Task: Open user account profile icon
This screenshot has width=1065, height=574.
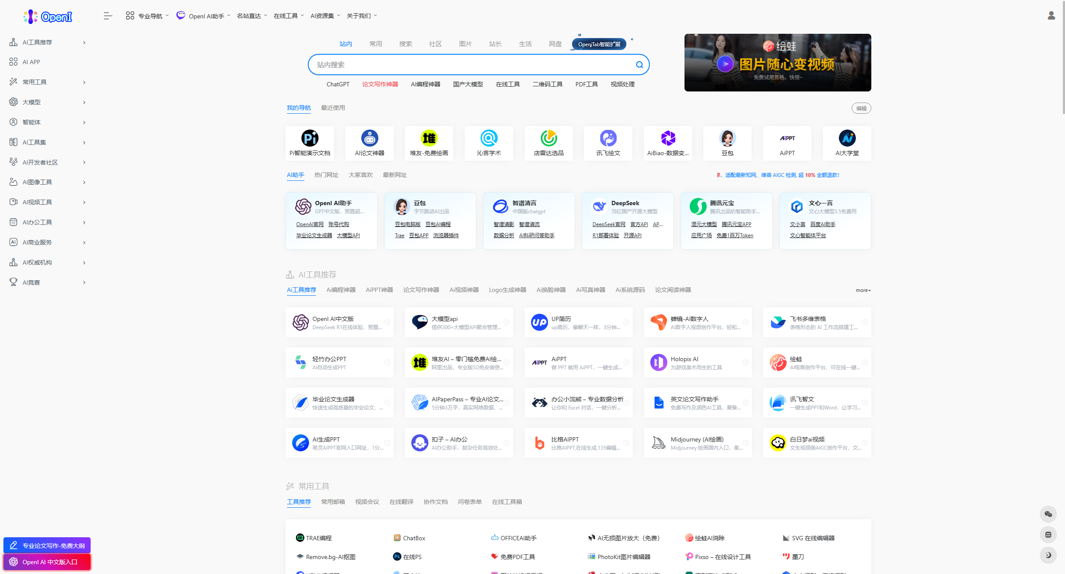Action: point(1051,16)
